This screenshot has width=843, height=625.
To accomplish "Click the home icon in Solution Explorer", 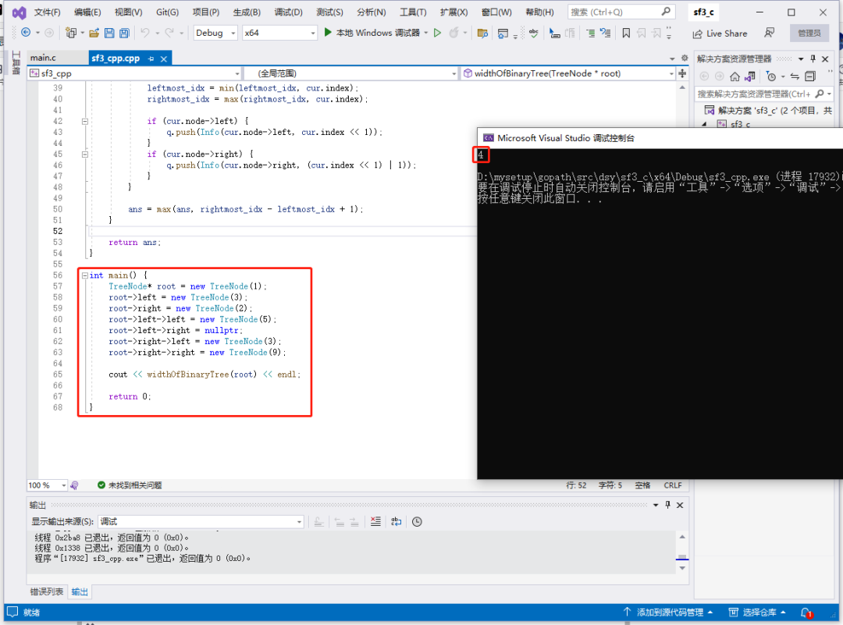I will coord(735,76).
